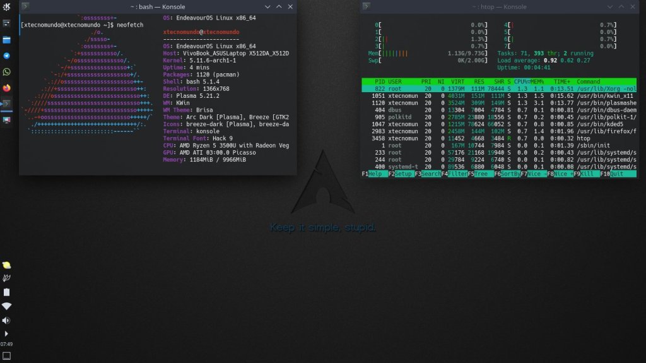Launch System Settings from the panel

coord(7,23)
